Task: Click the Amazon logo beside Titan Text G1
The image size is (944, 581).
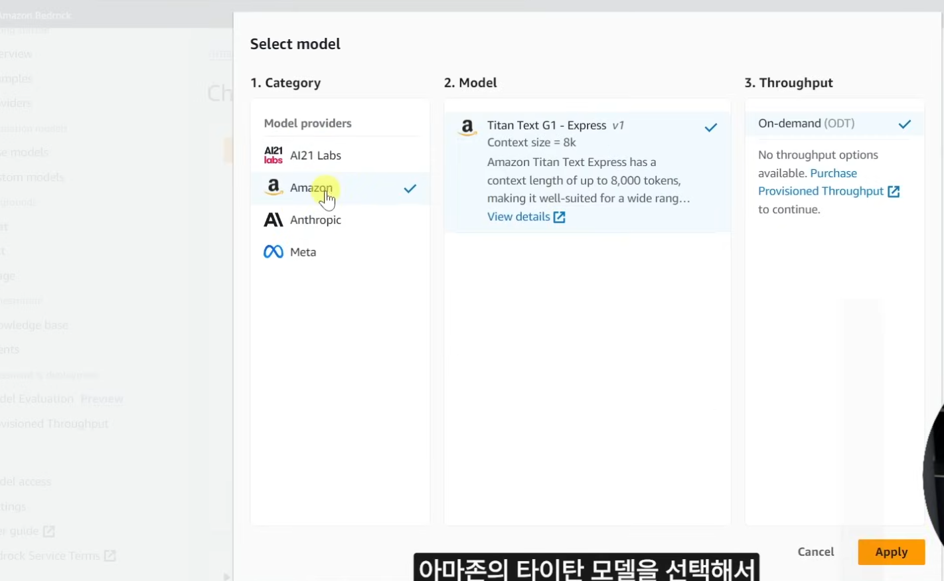Action: pyautogui.click(x=467, y=127)
